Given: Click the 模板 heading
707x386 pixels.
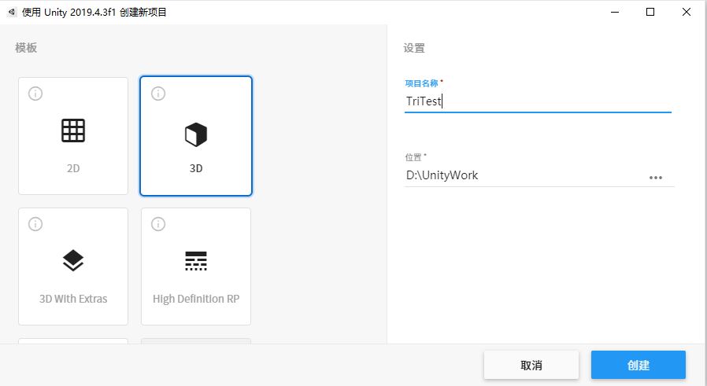Looking at the screenshot, I should (x=26, y=48).
